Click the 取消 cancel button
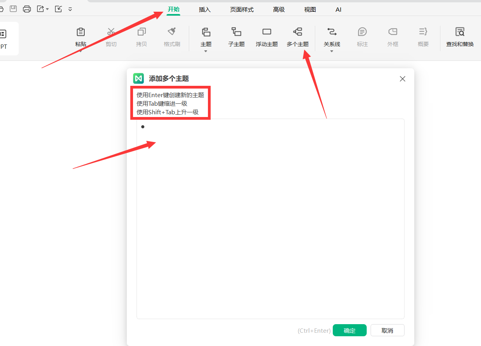This screenshot has height=346, width=481. [x=387, y=330]
